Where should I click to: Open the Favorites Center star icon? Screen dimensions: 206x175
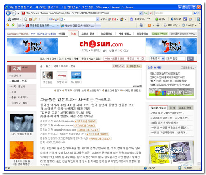(8, 25)
